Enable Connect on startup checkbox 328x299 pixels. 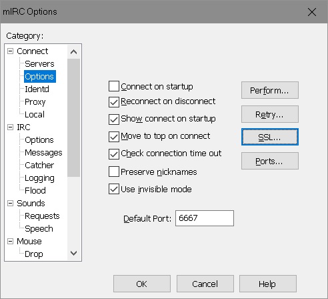[114, 86]
